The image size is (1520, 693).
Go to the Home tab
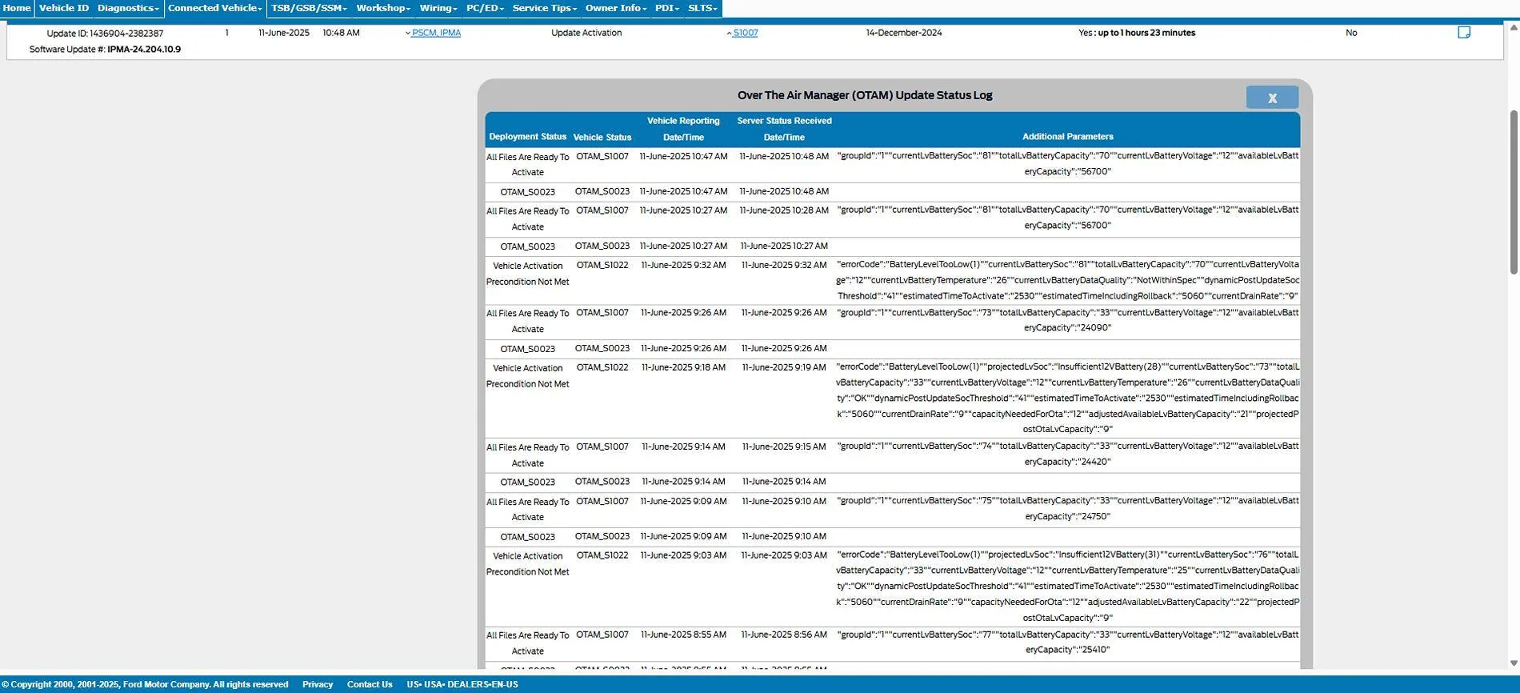point(17,8)
